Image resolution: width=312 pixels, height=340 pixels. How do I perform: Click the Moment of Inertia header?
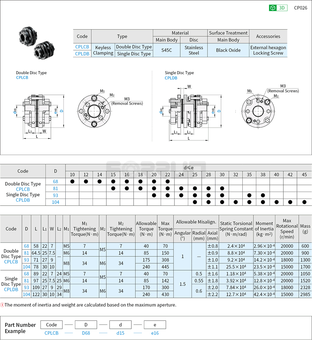(x=264, y=229)
